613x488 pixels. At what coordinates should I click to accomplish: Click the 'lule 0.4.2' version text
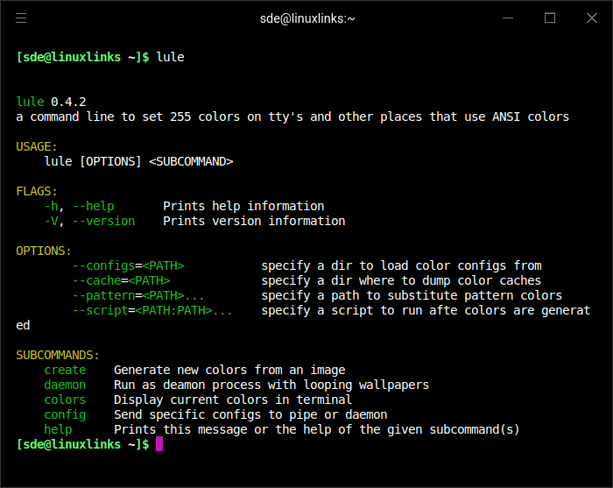pos(51,102)
